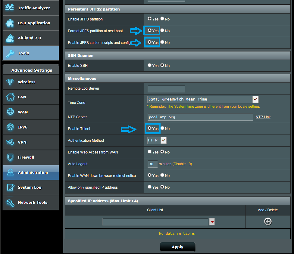Click the Tools wrench icon
294x254 pixels.
[10, 53]
